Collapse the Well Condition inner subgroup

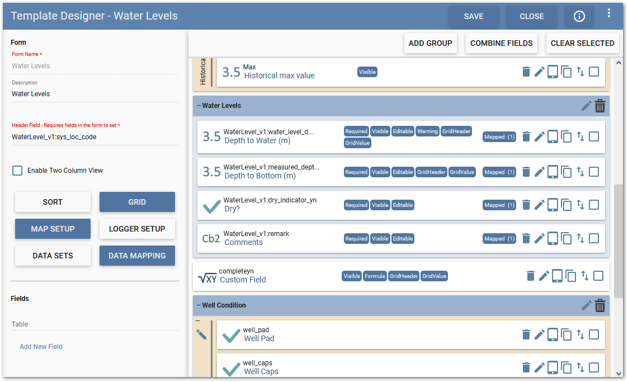point(197,320)
